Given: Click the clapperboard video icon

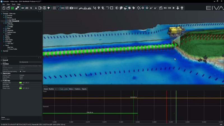Looking at the screenshot, I should [161, 8].
